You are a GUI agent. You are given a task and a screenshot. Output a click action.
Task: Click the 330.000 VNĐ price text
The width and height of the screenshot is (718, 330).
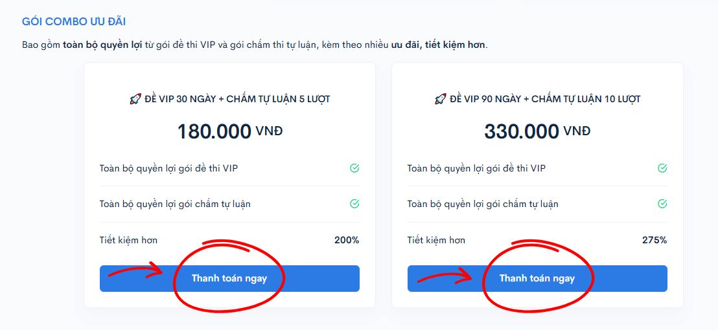537,131
